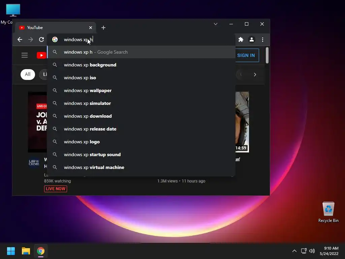Reload the page with the refresh icon
The height and width of the screenshot is (259, 345).
(41, 39)
